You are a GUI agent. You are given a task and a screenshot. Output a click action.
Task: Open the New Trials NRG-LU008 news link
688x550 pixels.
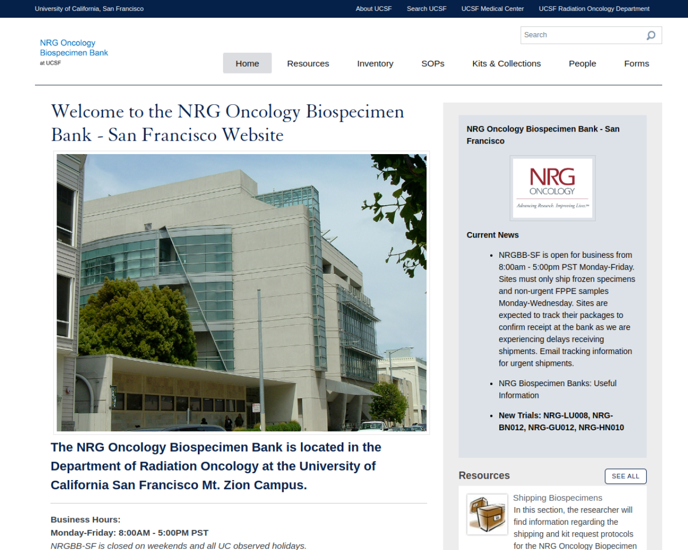tap(561, 422)
